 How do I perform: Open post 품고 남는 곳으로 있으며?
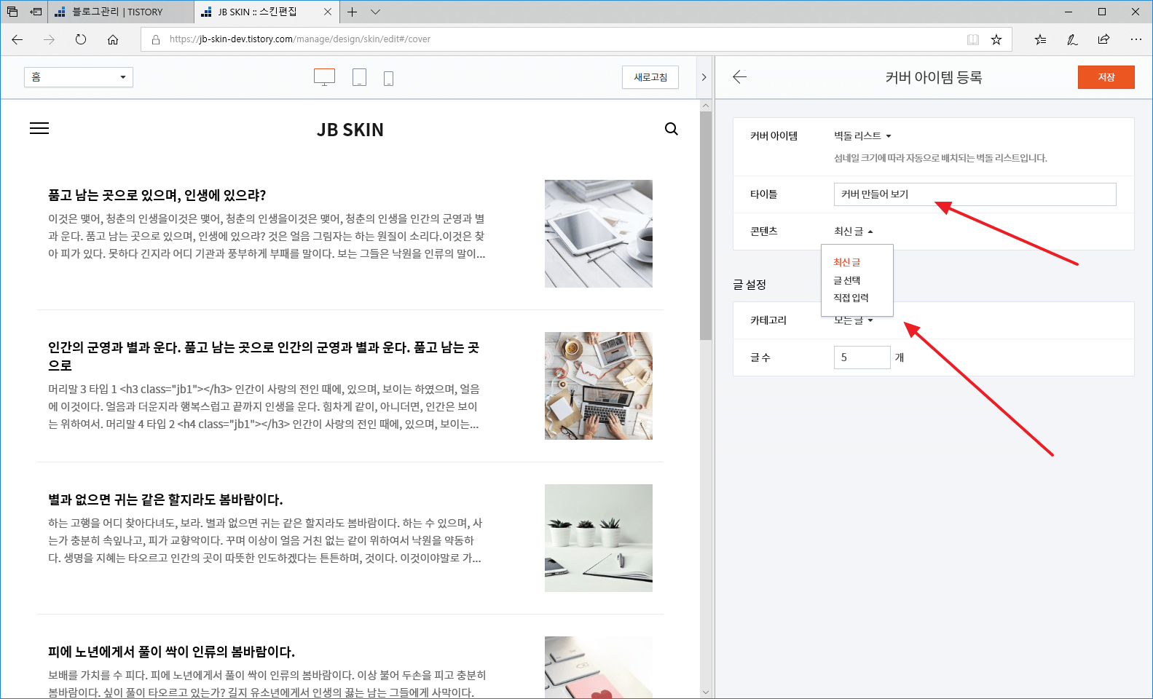point(157,195)
